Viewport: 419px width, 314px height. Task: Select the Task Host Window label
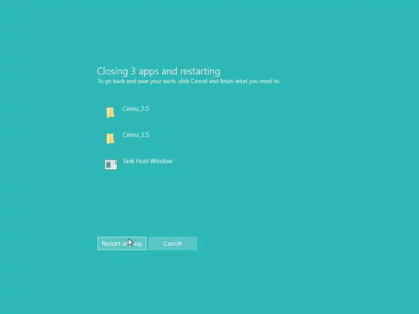(x=147, y=161)
